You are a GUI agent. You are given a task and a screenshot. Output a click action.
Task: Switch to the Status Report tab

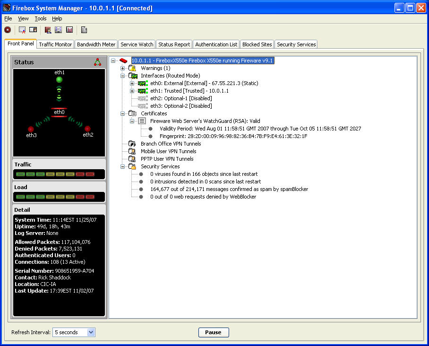click(x=174, y=44)
